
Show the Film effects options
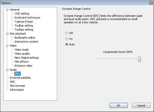[22, 62]
